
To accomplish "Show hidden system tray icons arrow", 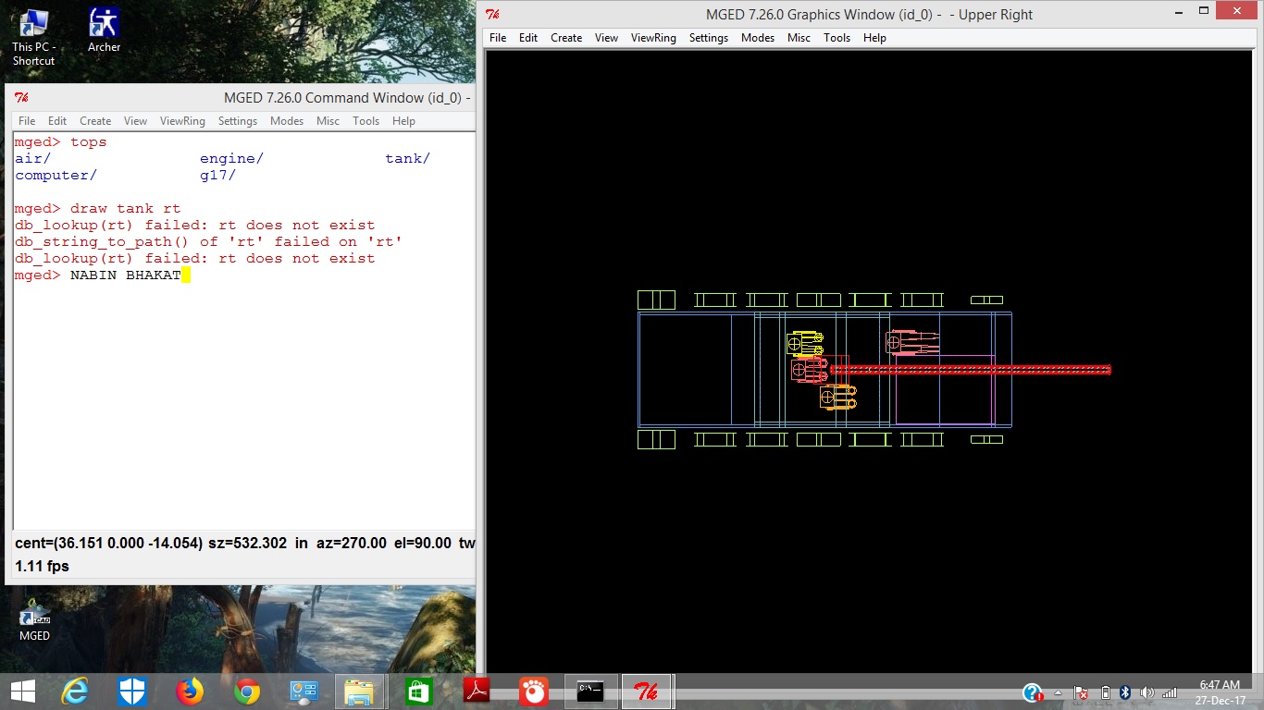I will pos(1059,693).
